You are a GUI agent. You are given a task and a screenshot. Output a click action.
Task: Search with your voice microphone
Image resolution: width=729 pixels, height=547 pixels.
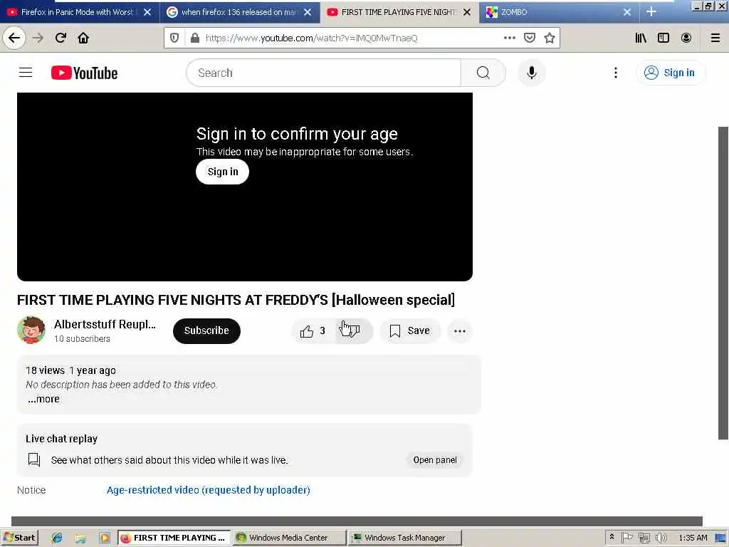coord(531,73)
